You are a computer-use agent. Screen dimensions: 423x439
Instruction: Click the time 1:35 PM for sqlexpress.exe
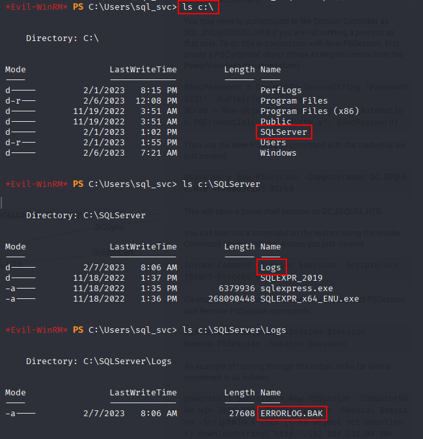[159, 288]
